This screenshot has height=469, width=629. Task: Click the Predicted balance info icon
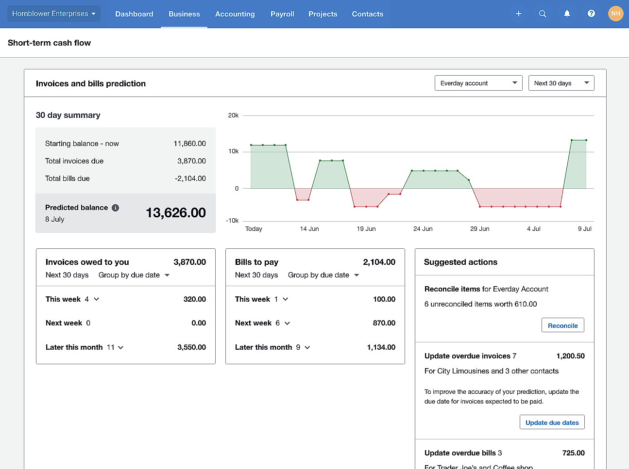pyautogui.click(x=115, y=208)
